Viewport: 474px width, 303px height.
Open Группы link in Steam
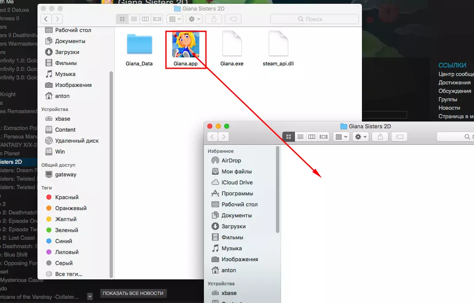(448, 99)
